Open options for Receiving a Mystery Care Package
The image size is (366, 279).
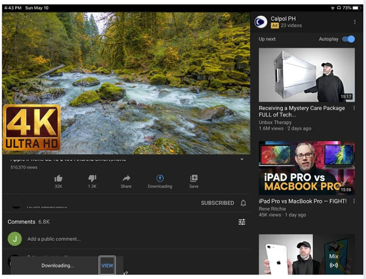tap(354, 108)
